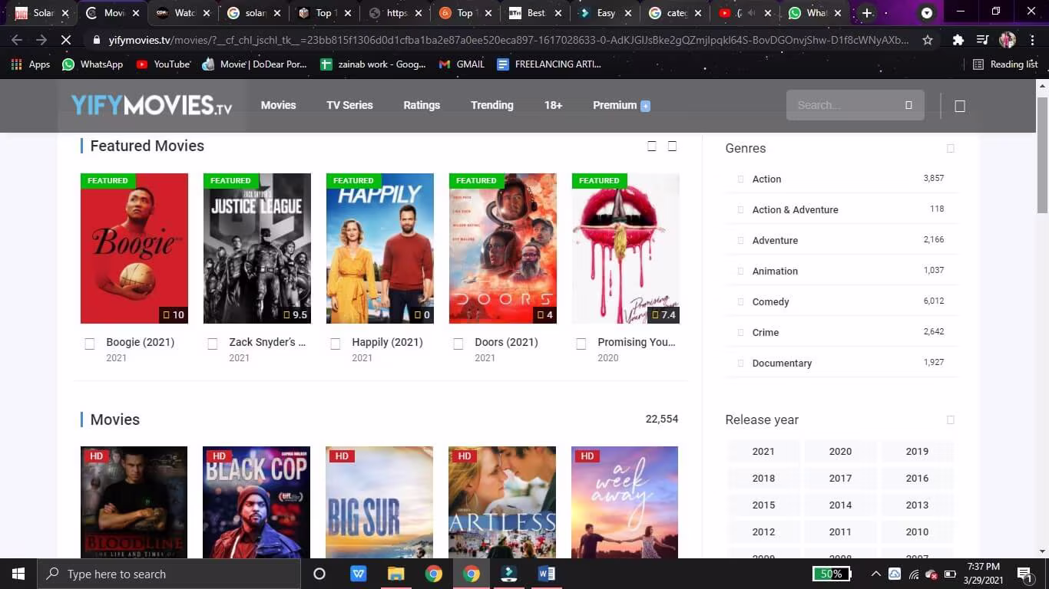This screenshot has height=589, width=1049.
Task: Open the tab search dropdown arrow
Action: tap(927, 13)
